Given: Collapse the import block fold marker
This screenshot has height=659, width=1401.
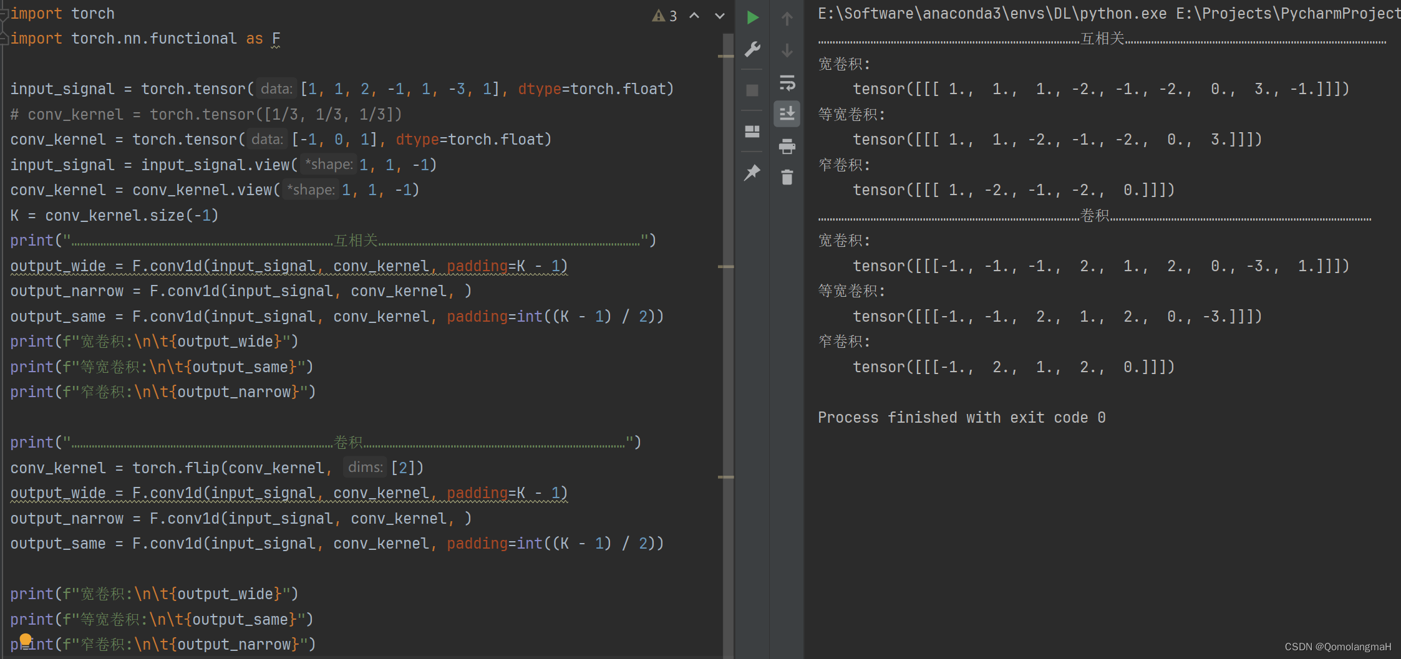Looking at the screenshot, I should 4,14.
